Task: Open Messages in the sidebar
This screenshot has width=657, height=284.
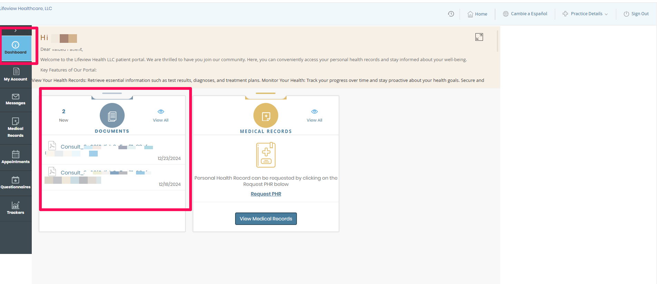Action: [16, 100]
